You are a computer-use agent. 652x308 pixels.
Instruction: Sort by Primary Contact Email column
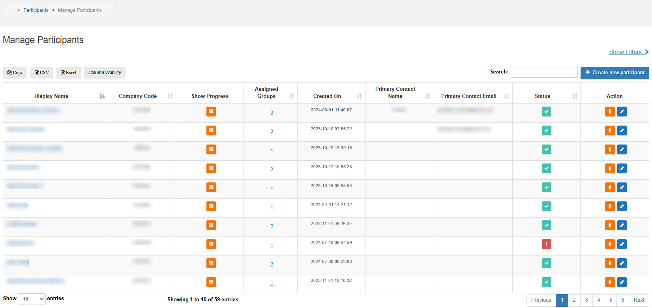473,93
